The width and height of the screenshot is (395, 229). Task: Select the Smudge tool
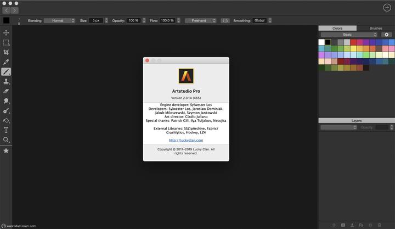6,101
